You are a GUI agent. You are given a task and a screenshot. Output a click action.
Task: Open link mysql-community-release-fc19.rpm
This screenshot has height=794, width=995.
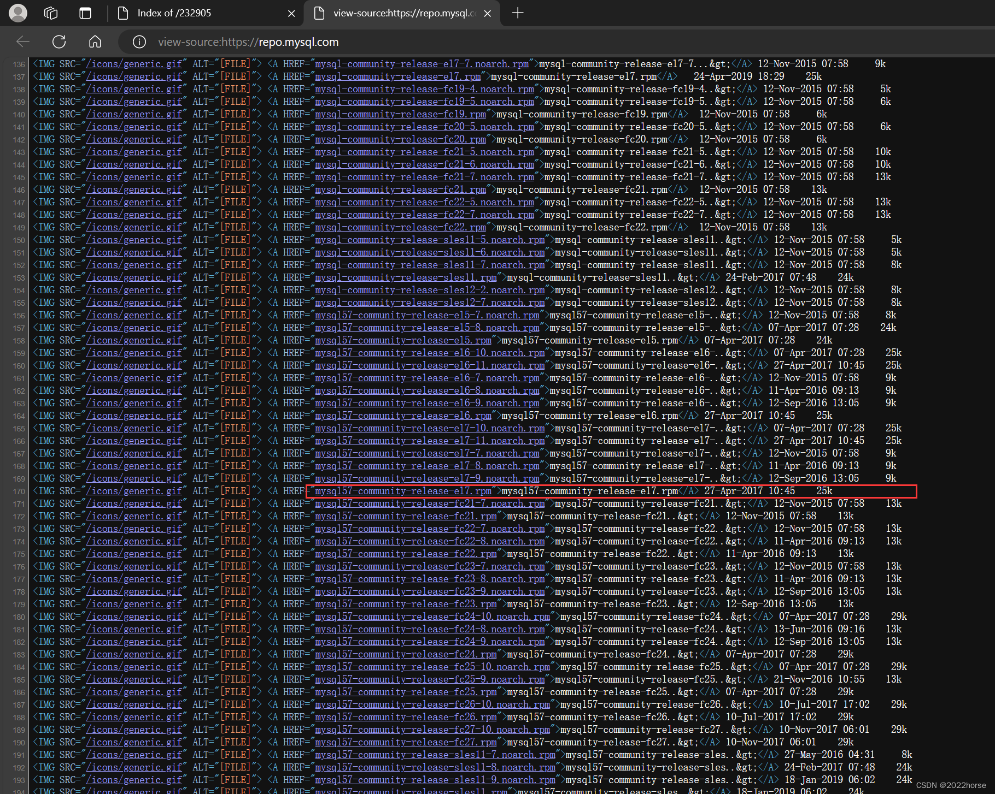(x=401, y=114)
